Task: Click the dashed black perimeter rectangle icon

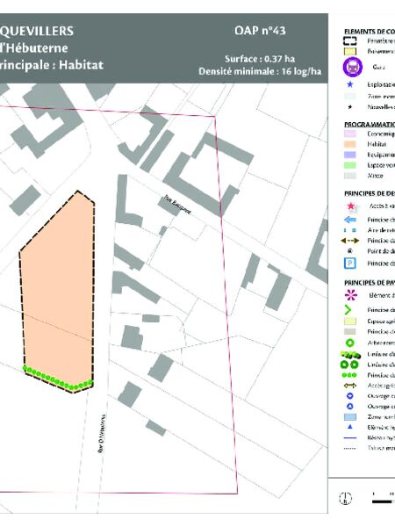Action: coord(349,41)
